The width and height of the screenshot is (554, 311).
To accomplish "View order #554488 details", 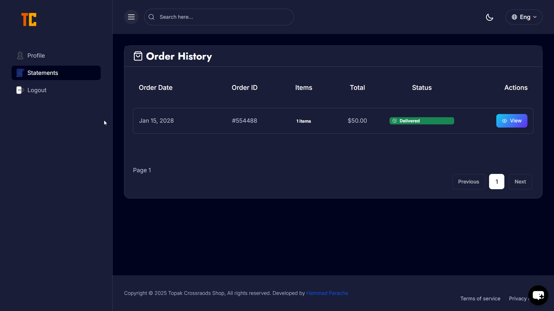I will tap(512, 121).
